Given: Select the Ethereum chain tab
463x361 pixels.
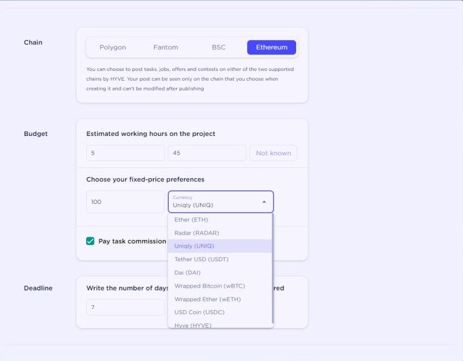Looking at the screenshot, I should point(271,47).
